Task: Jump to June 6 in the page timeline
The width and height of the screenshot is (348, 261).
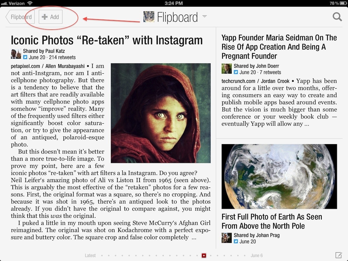Action: coord(257,255)
